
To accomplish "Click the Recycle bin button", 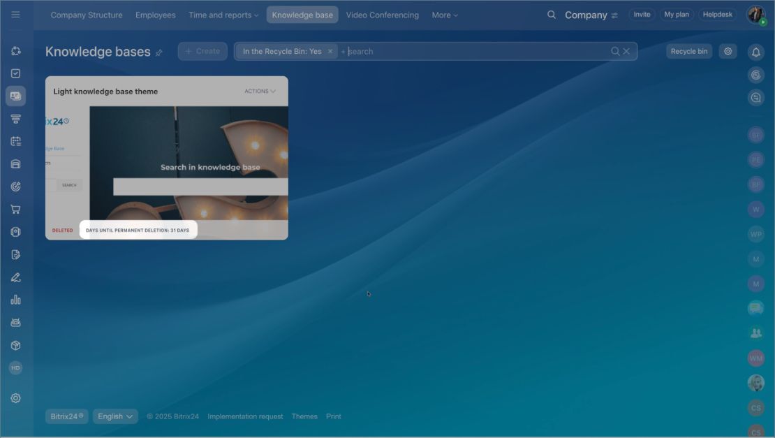I will point(689,52).
